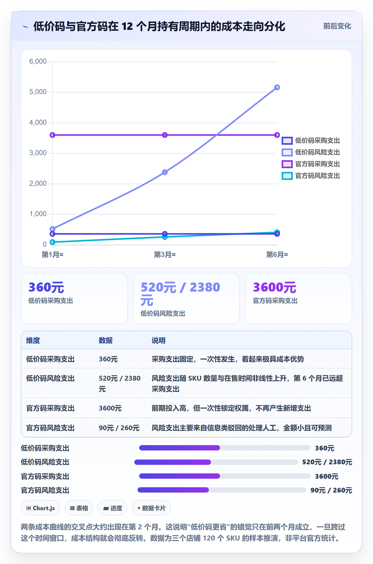
Task: Click the 低价码风险支出 legend color box
Action: coord(287,152)
